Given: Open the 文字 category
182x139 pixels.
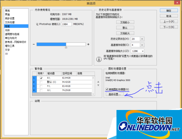Looking at the screenshot, I should coord(7,50).
